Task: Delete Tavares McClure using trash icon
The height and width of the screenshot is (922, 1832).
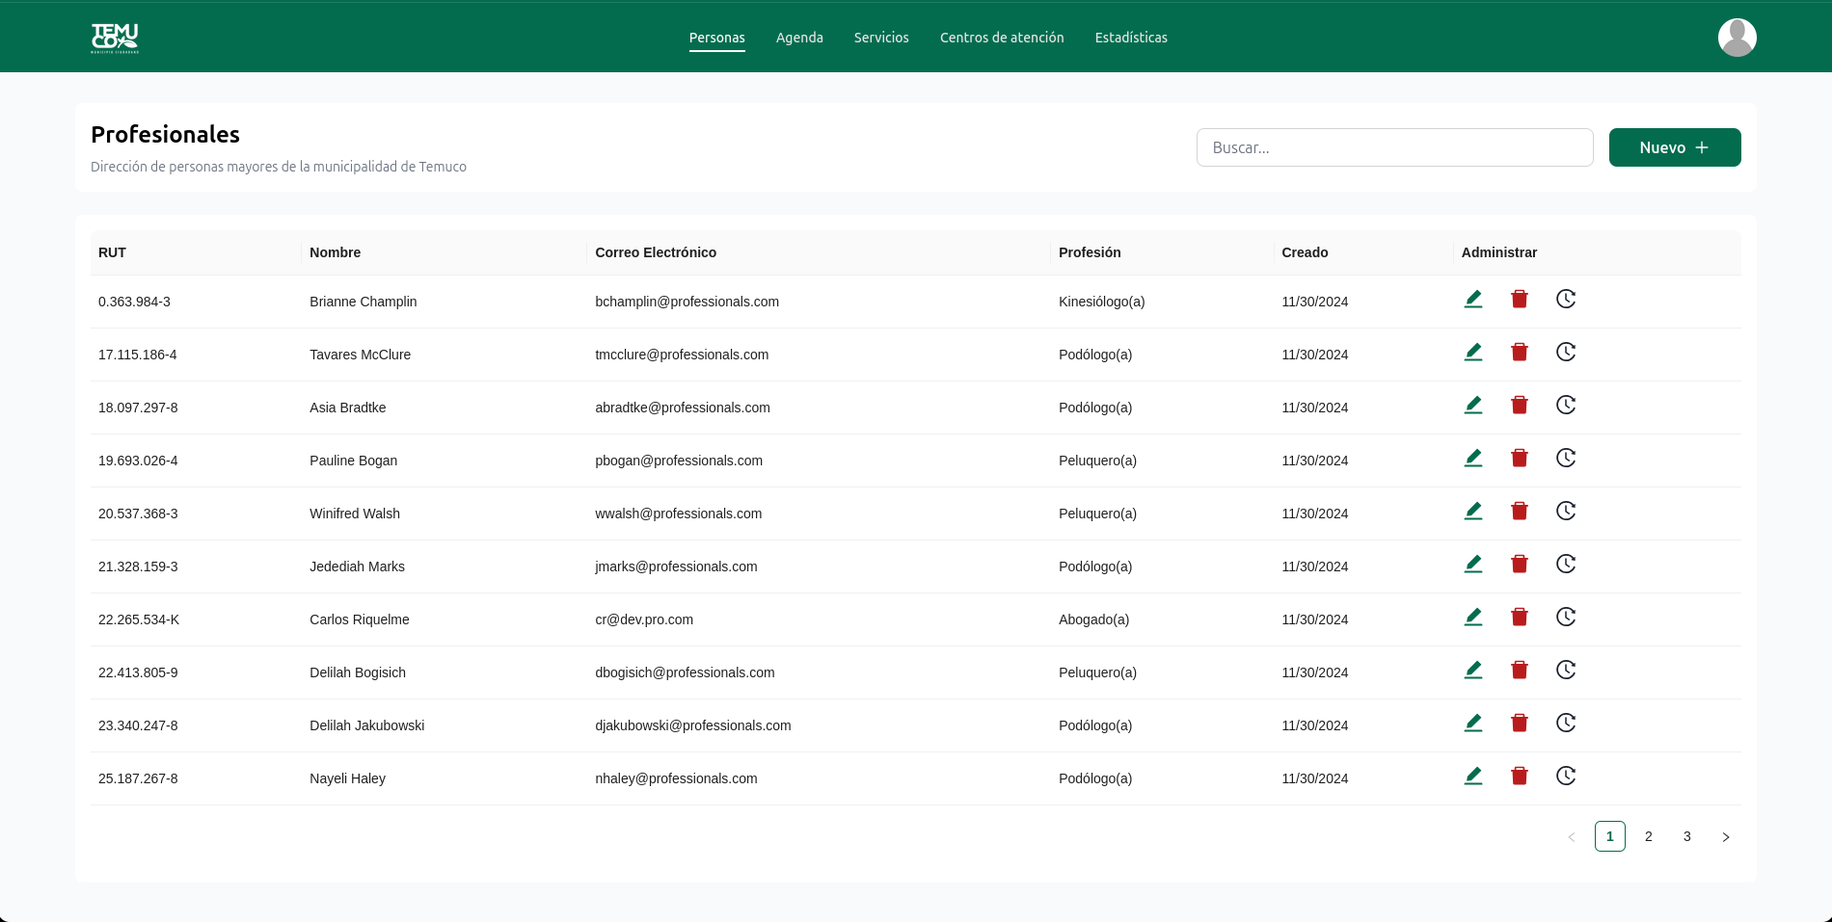Action: (x=1520, y=353)
